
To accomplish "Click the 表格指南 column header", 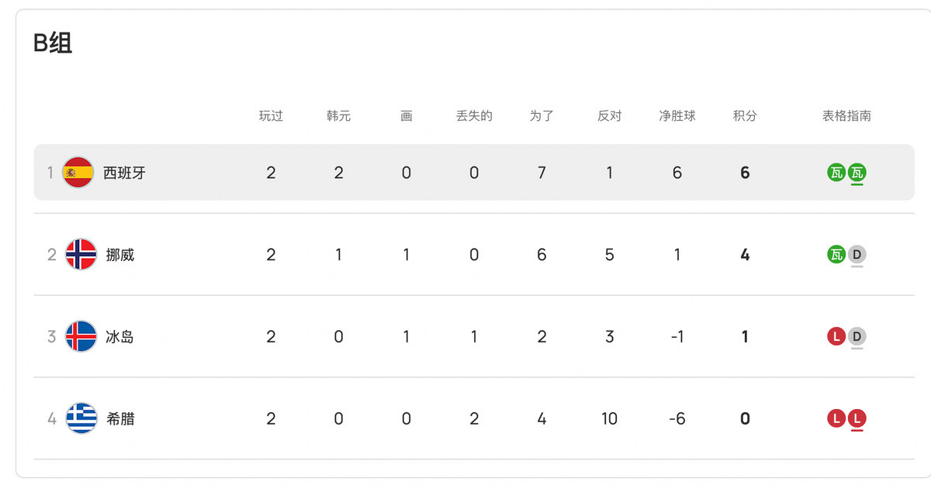I will [x=846, y=116].
